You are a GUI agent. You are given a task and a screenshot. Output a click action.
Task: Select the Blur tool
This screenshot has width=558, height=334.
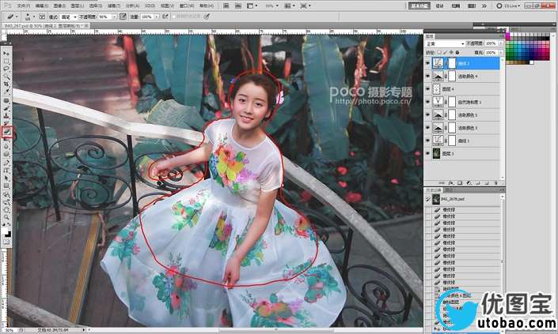click(x=6, y=147)
